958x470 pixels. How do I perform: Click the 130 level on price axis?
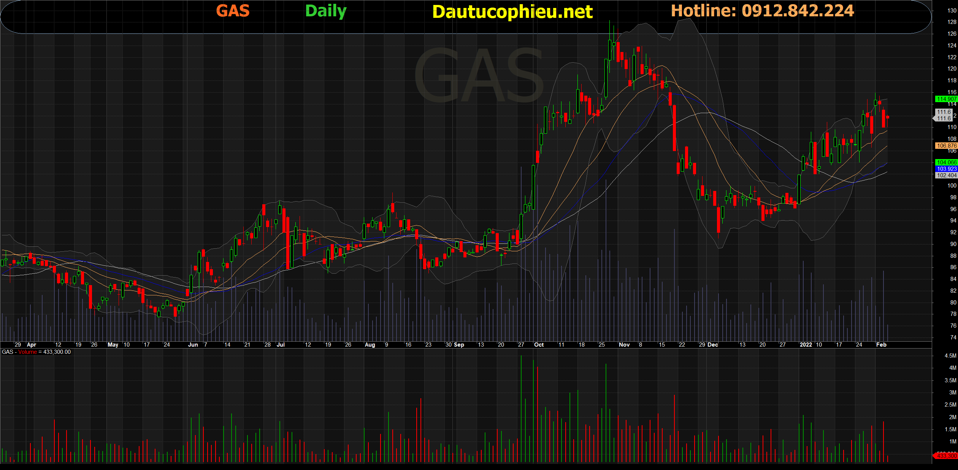click(952, 11)
